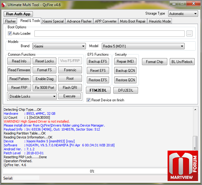Click the Backup QCN button
The image size is (202, 185).
coord(125,71)
